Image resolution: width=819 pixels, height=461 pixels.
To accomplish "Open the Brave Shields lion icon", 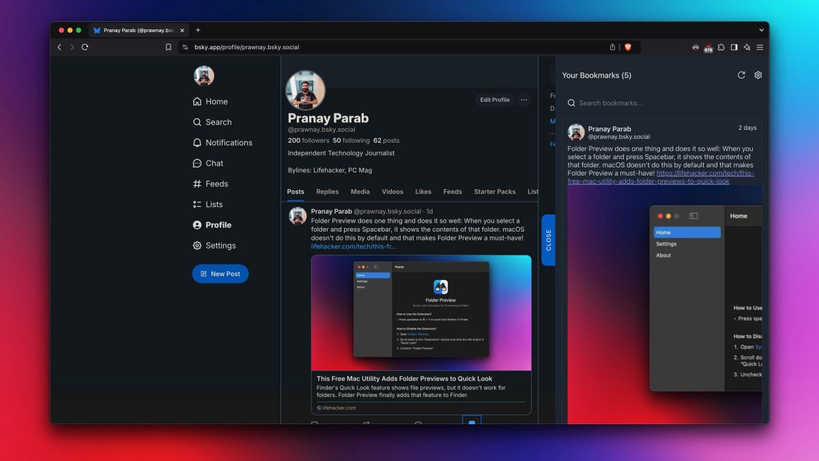I will (x=628, y=47).
